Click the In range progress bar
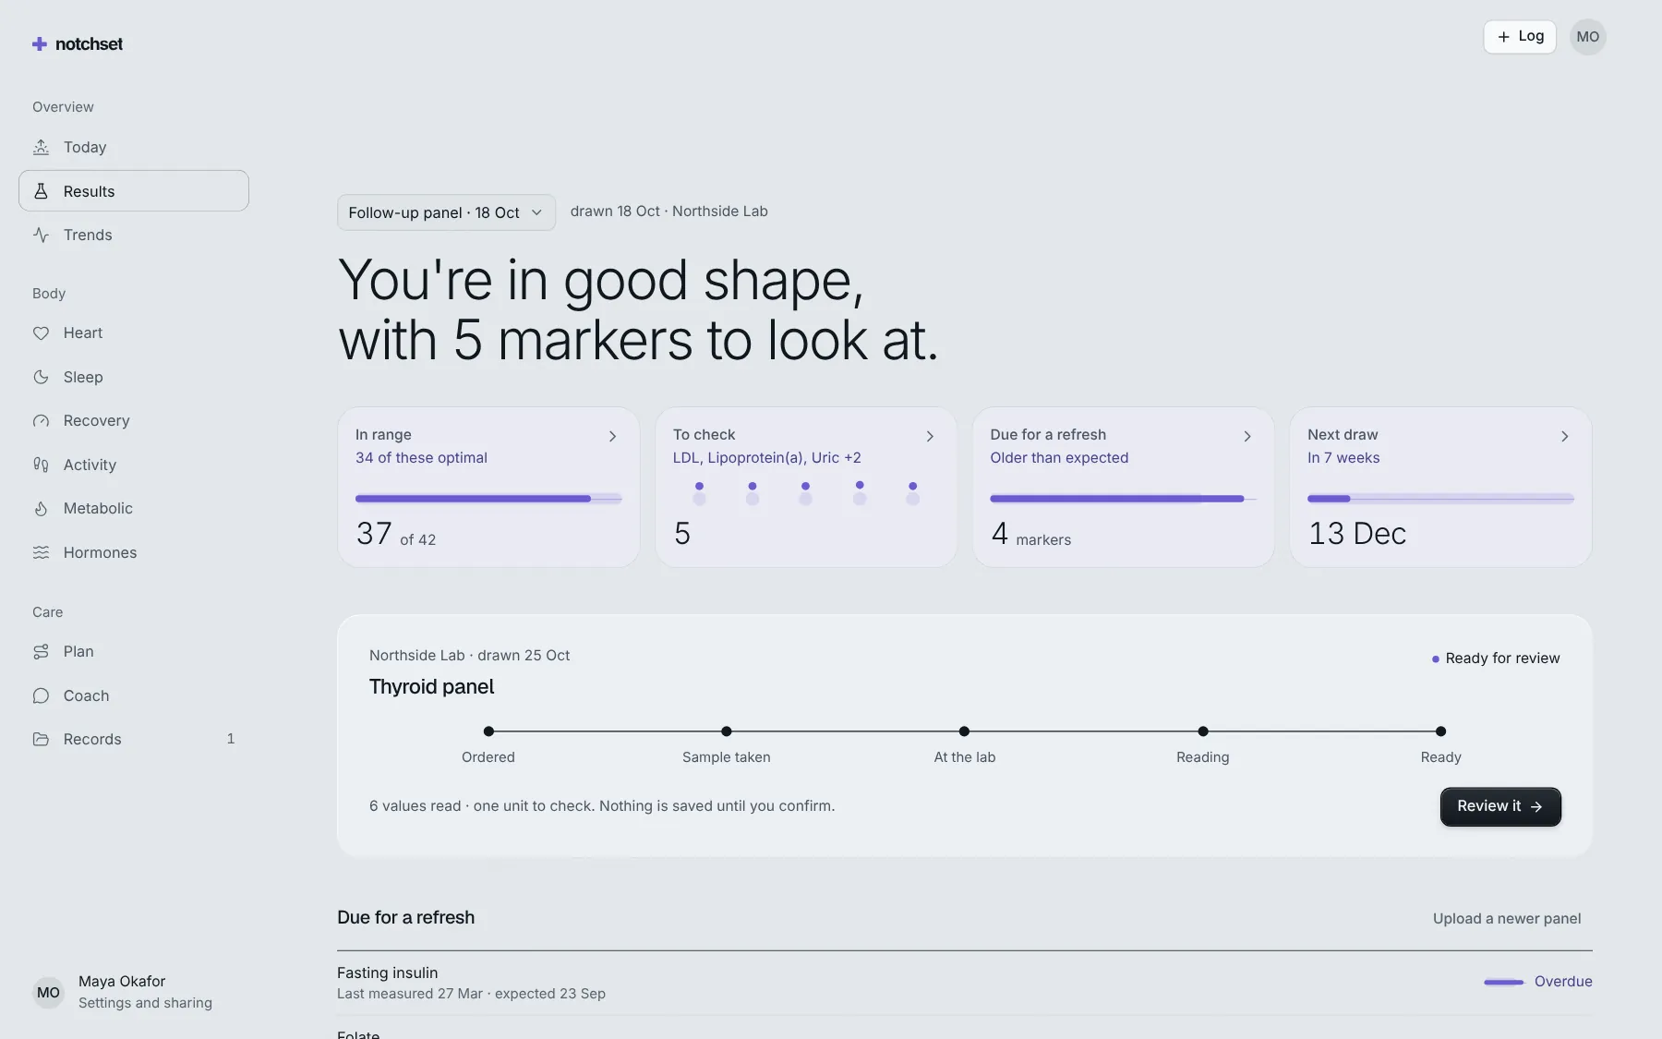Image resolution: width=1662 pixels, height=1039 pixels. pos(488,499)
